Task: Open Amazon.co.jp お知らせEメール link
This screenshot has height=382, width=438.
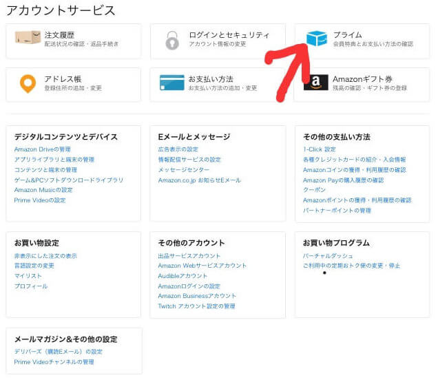Action: point(200,180)
